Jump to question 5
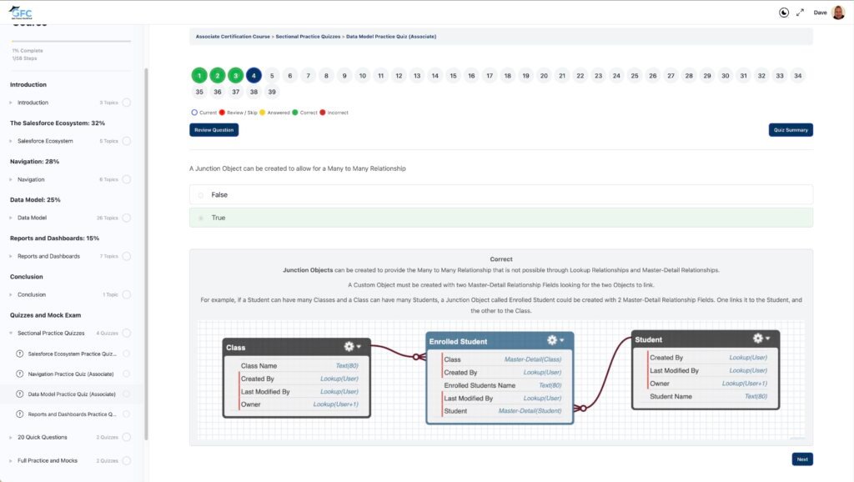The width and height of the screenshot is (854, 482). click(272, 76)
